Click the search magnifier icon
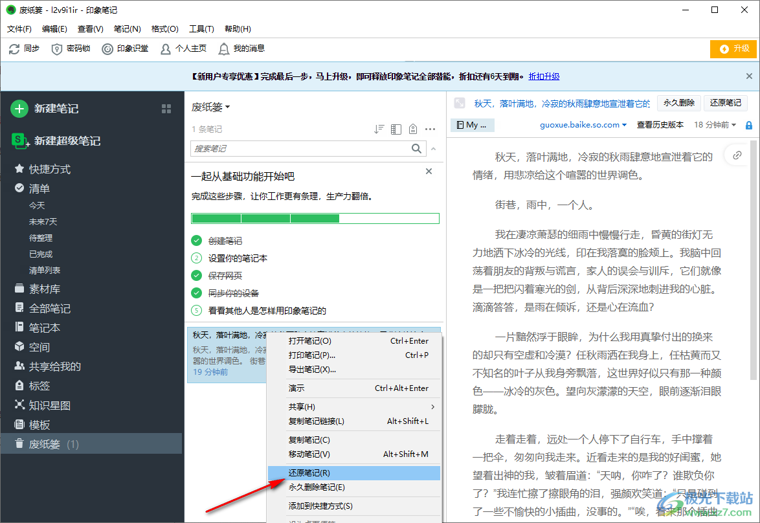The width and height of the screenshot is (760, 523). pos(416,148)
